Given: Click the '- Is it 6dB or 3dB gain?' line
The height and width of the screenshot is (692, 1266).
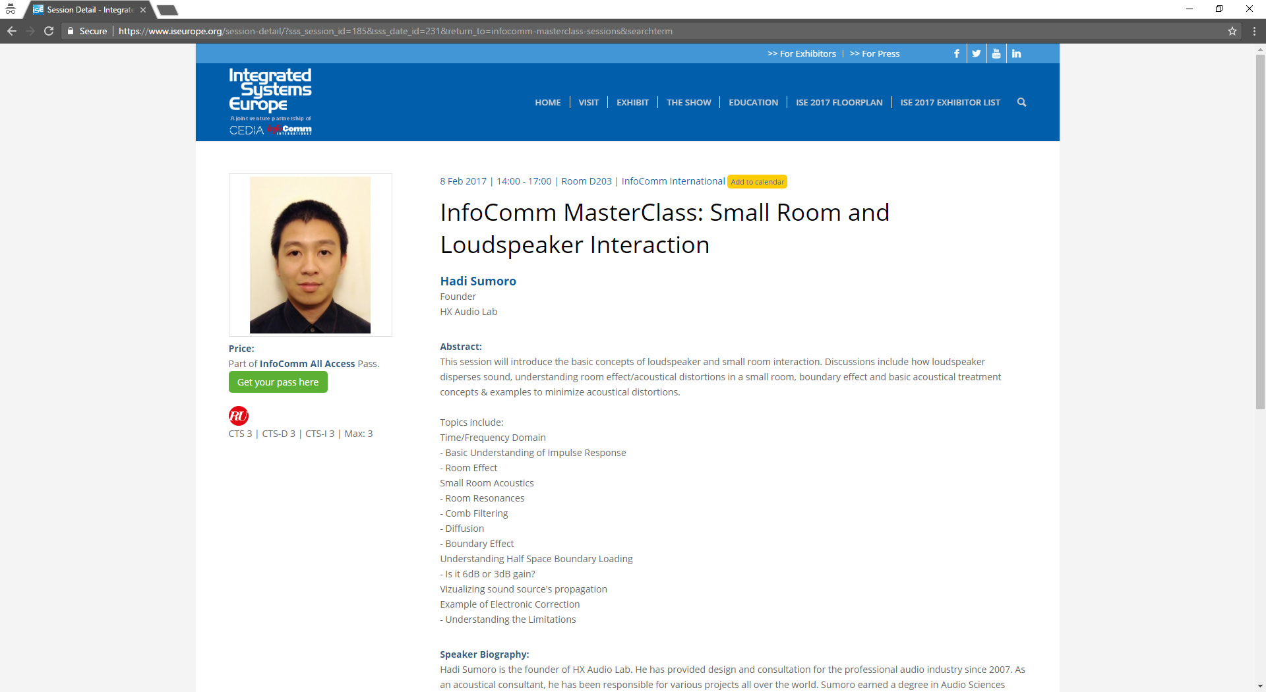Looking at the screenshot, I should coord(488,574).
